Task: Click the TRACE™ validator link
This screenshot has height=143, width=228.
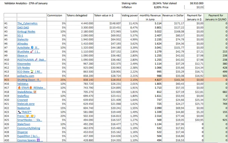Action: [24, 112]
